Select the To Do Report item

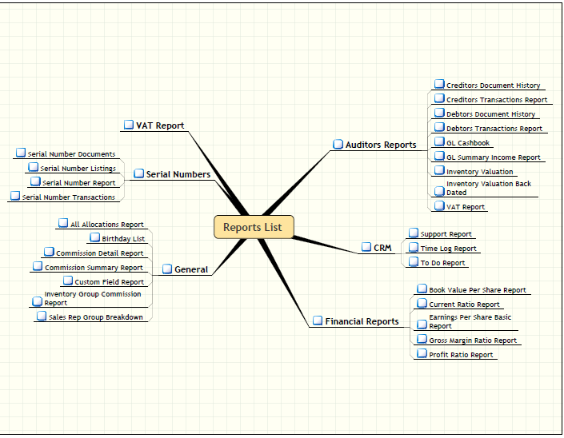(442, 263)
